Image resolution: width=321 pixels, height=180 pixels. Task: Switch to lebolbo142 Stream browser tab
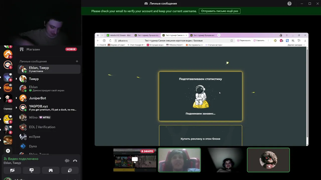tap(119, 35)
